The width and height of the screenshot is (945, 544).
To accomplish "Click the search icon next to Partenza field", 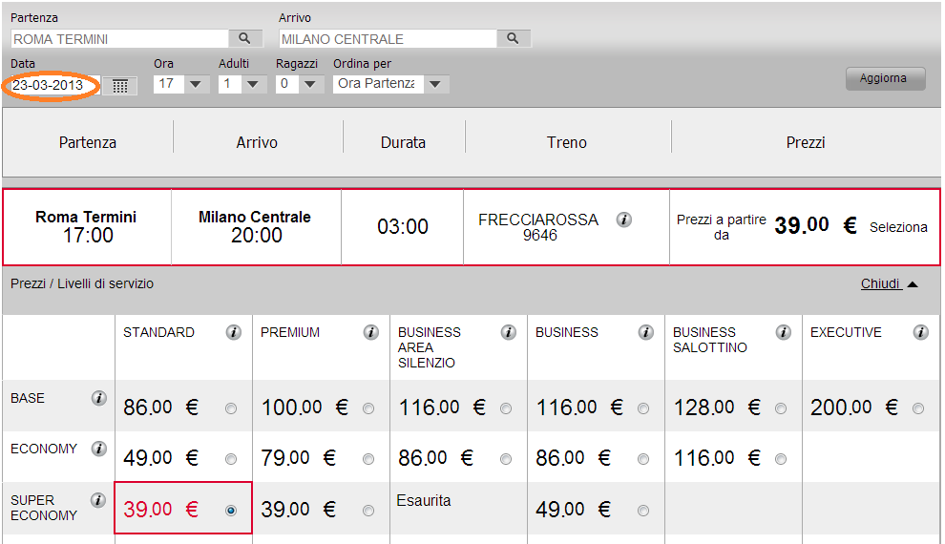I will 243,38.
